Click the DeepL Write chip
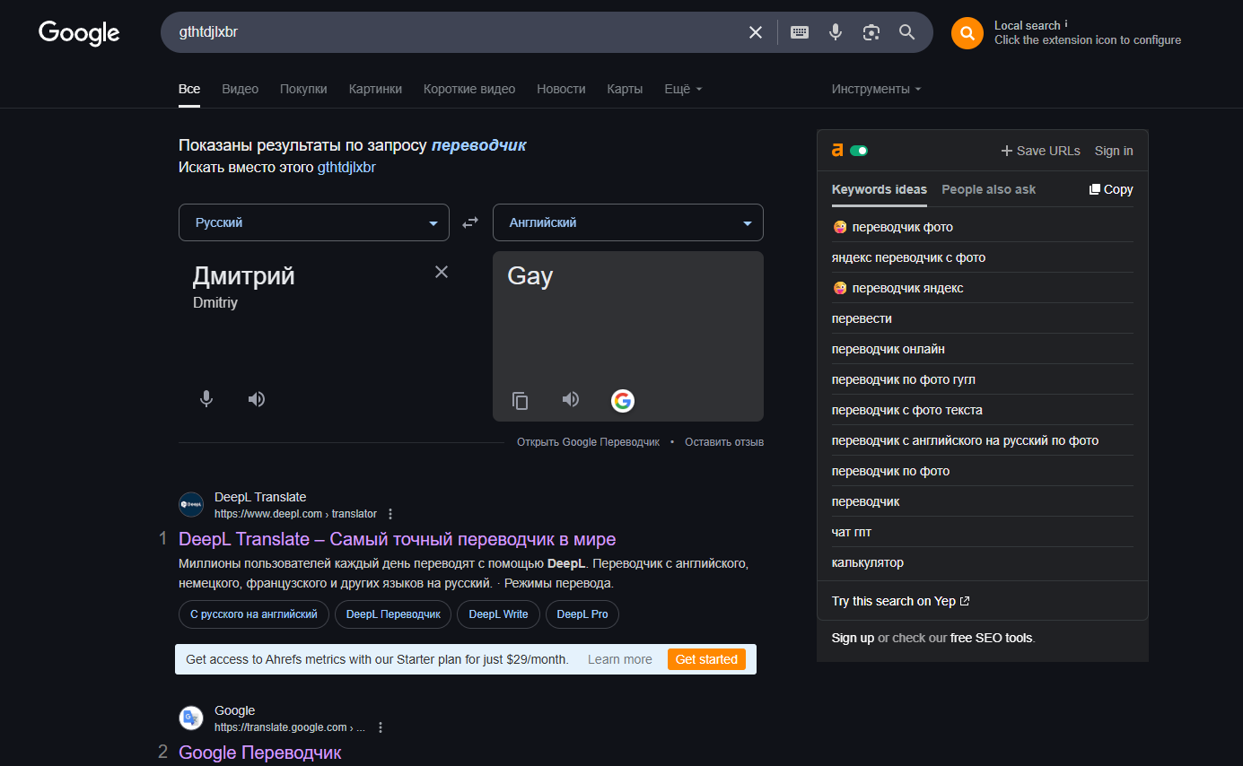This screenshot has width=1243, height=766. pyautogui.click(x=498, y=614)
